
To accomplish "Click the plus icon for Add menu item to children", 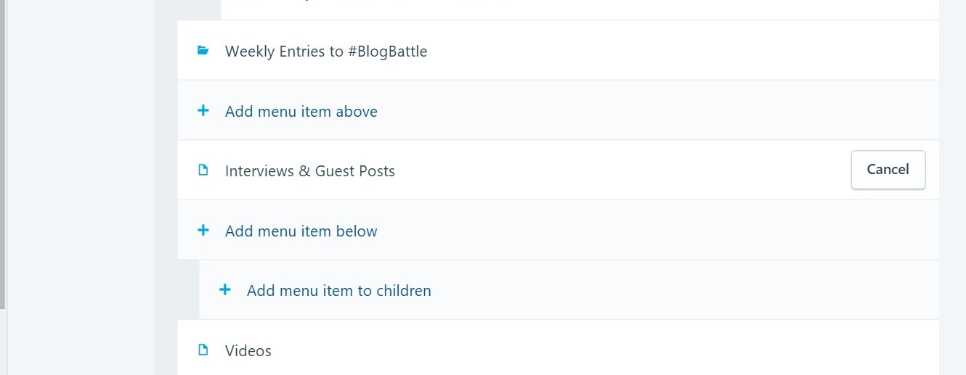I will [x=225, y=290].
